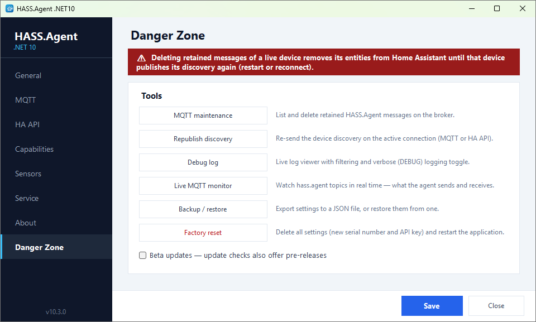Open the Service page
536x322 pixels.
56,198
